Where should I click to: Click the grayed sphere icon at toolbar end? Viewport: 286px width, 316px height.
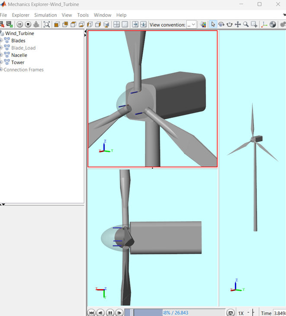point(283,25)
